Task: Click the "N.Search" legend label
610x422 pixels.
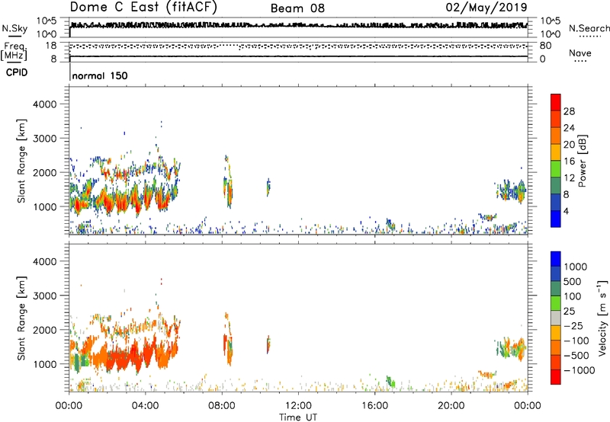Action: (589, 28)
